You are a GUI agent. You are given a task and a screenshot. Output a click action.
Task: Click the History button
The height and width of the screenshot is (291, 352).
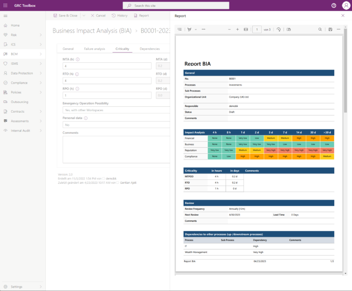point(120,15)
